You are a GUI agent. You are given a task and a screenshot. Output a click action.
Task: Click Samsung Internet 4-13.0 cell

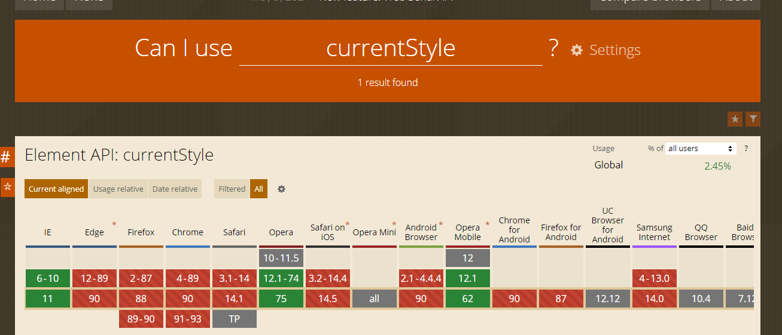click(655, 278)
